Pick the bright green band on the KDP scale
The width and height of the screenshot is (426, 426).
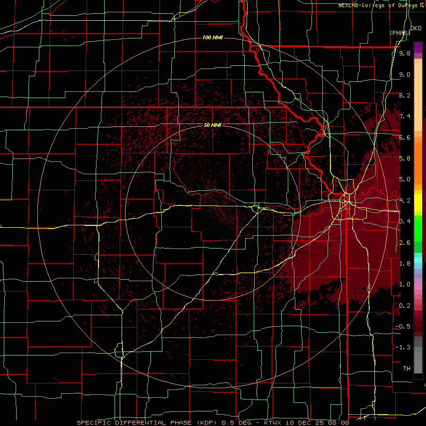coord(418,230)
